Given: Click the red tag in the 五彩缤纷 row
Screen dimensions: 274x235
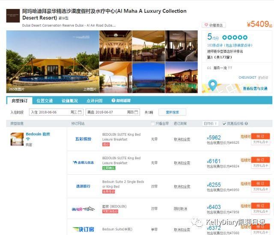Looking at the screenshot, I should click(106, 145).
